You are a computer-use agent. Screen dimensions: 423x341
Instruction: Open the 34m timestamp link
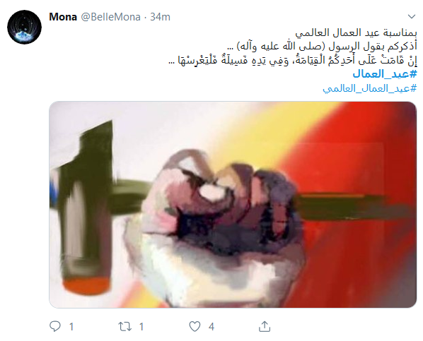(x=160, y=17)
